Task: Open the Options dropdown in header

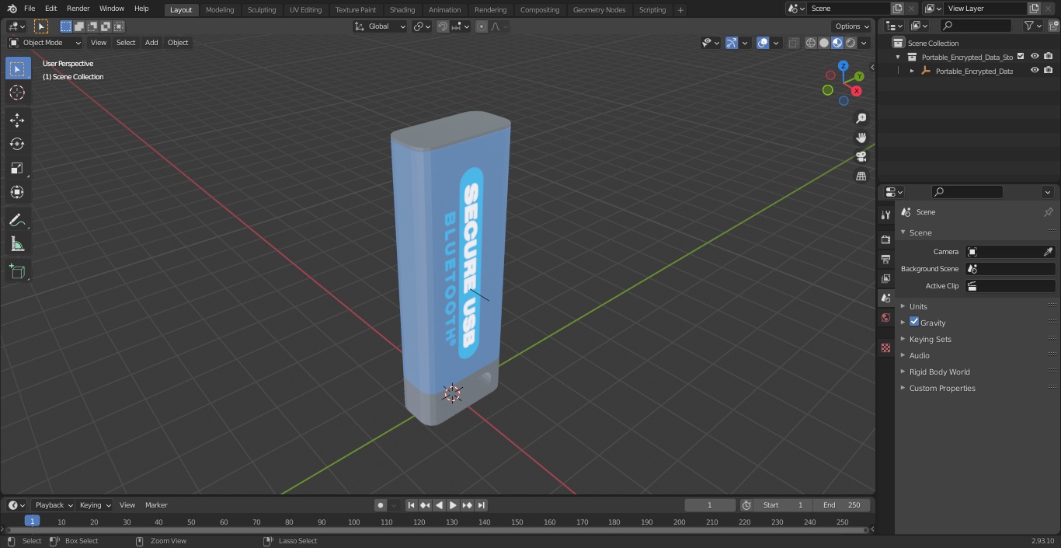Action: pos(852,26)
